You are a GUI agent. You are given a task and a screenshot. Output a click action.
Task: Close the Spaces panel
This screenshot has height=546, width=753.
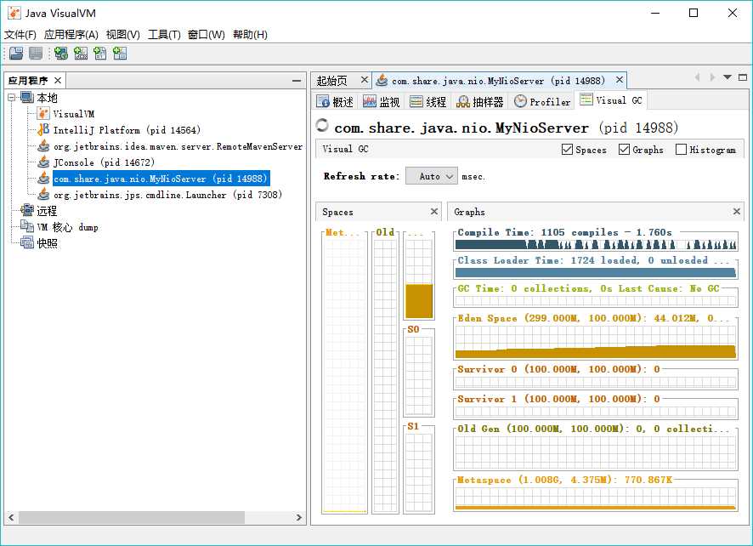434,212
